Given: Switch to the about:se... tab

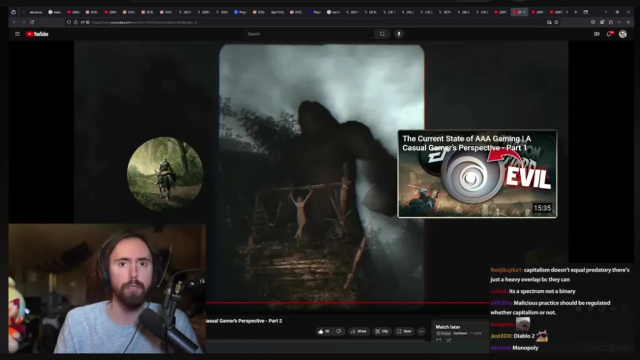Looking at the screenshot, I should tap(35, 12).
